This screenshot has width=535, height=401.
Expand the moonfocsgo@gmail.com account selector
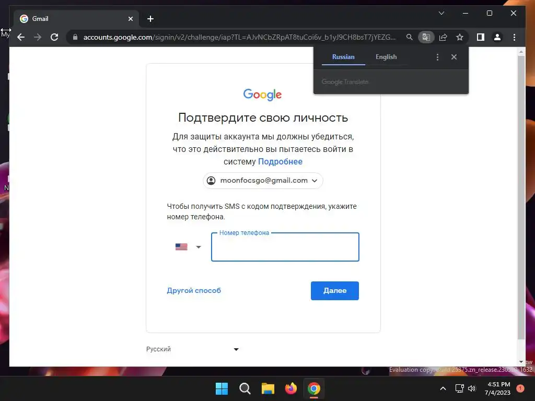click(263, 180)
